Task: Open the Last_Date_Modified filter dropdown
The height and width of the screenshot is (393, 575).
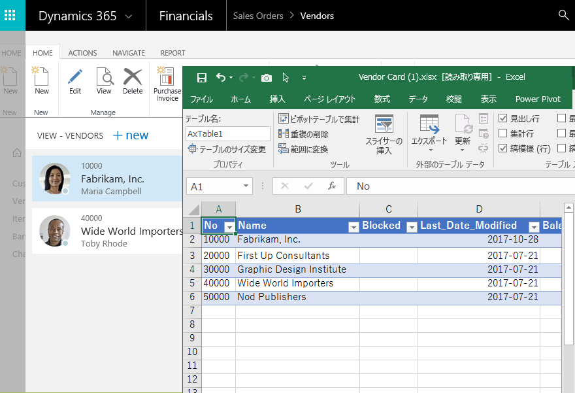Action: (534, 227)
